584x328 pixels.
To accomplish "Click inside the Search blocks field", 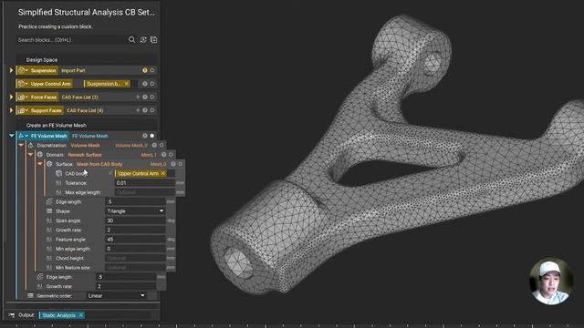I will 71,40.
